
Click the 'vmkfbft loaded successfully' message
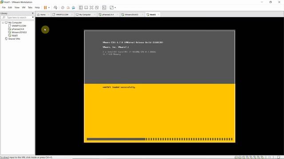coord(119,87)
